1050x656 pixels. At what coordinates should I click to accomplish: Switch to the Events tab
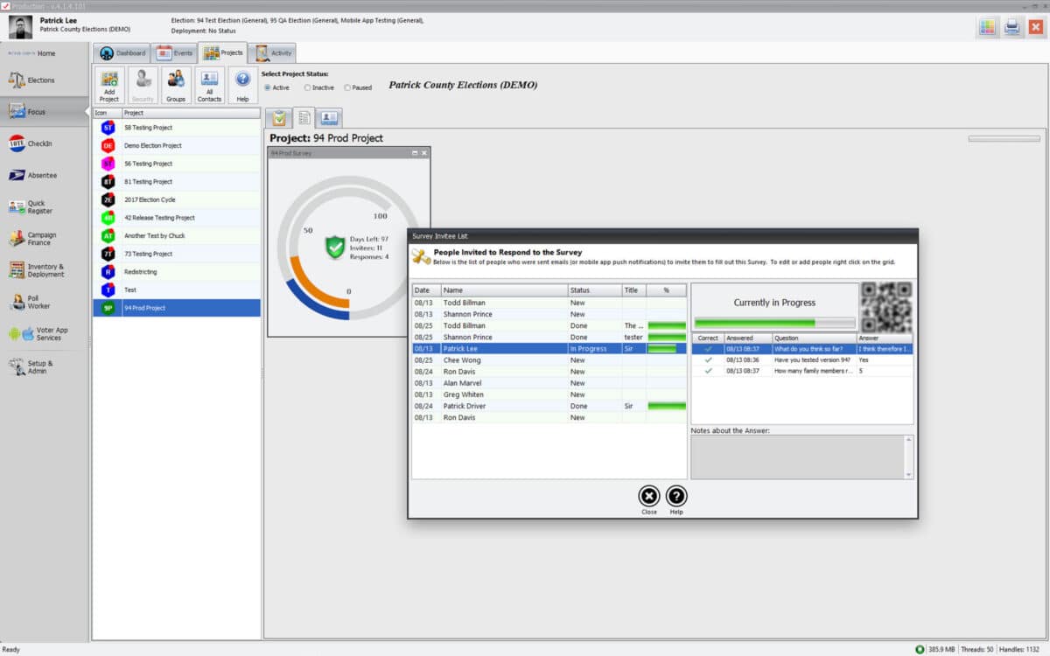coord(174,52)
